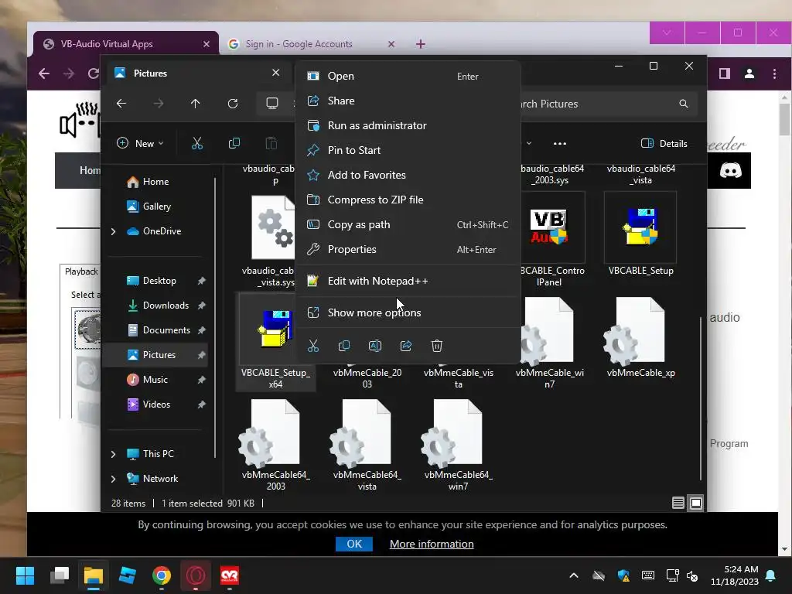Toggle the Details pane button
This screenshot has width=792, height=594.
click(x=664, y=143)
